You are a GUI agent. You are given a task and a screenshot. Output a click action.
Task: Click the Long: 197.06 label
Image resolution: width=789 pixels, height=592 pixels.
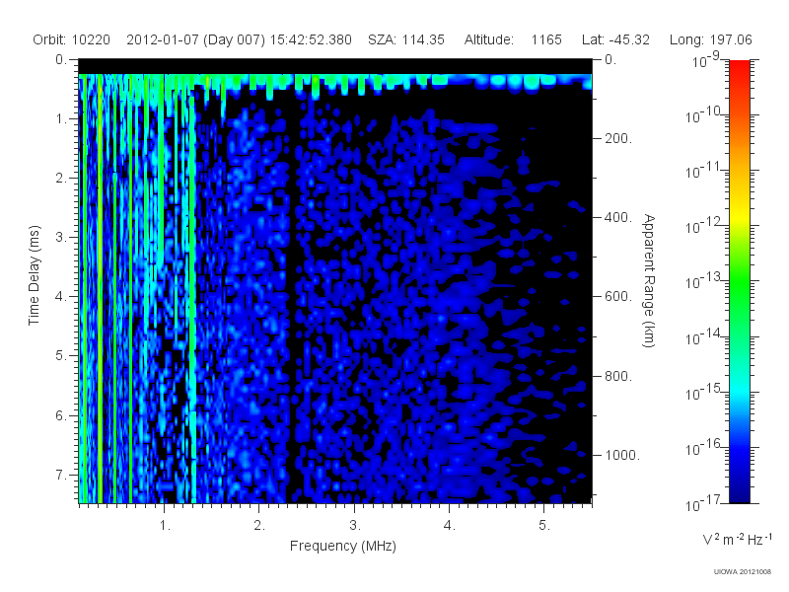[x=710, y=39]
